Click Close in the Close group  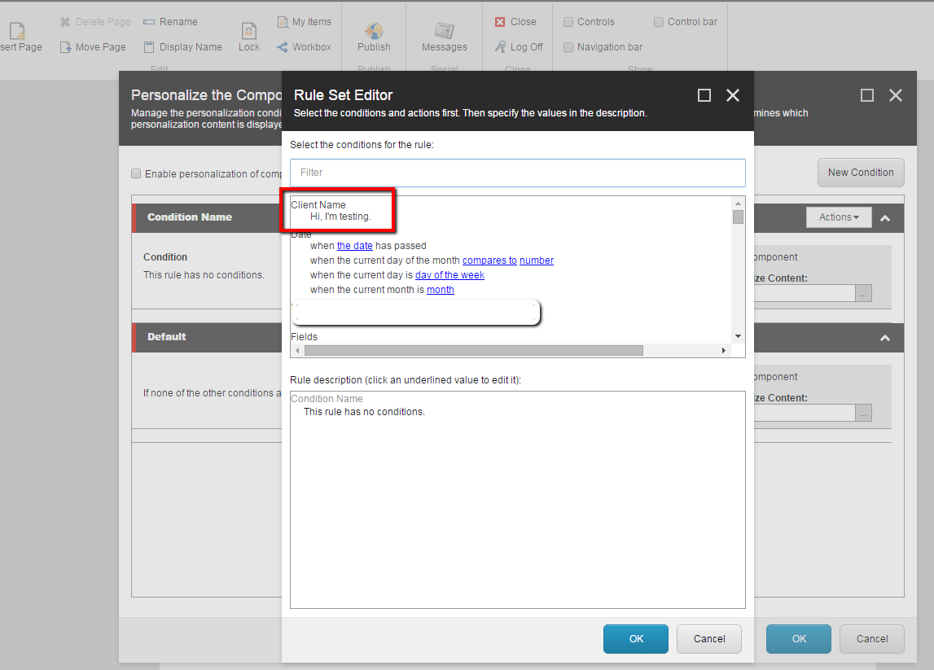click(516, 21)
